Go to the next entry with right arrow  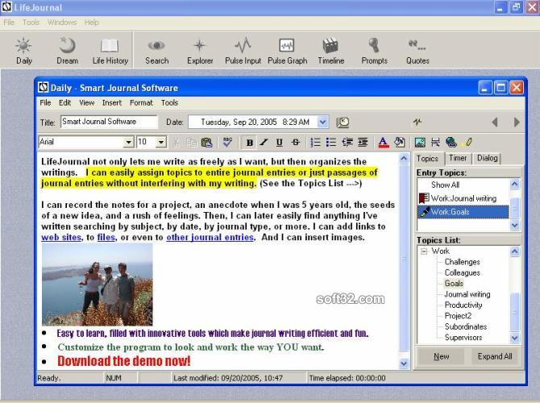pos(517,123)
